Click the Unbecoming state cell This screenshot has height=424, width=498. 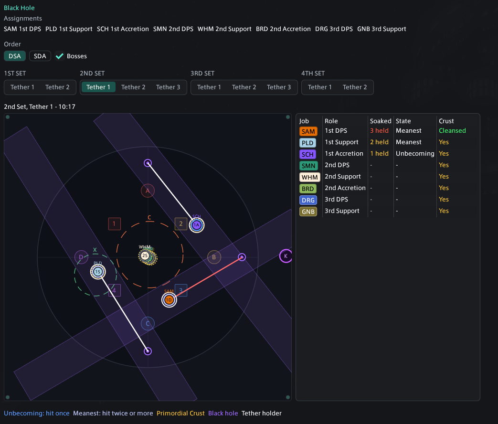415,153
